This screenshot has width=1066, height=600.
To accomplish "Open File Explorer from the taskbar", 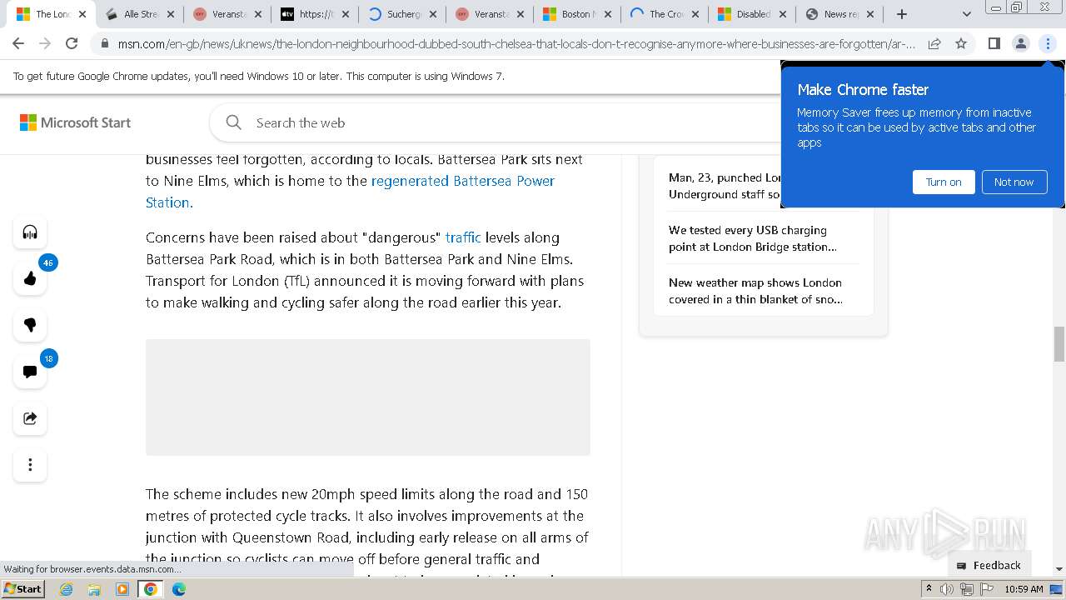I will (94, 589).
